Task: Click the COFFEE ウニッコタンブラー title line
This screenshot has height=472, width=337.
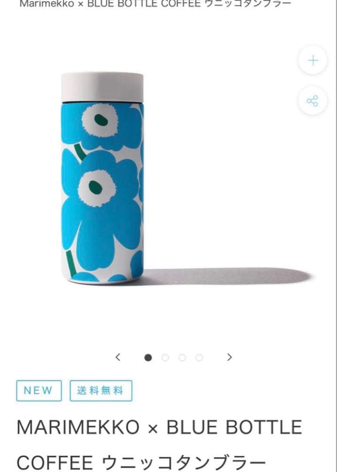Action: point(141,463)
